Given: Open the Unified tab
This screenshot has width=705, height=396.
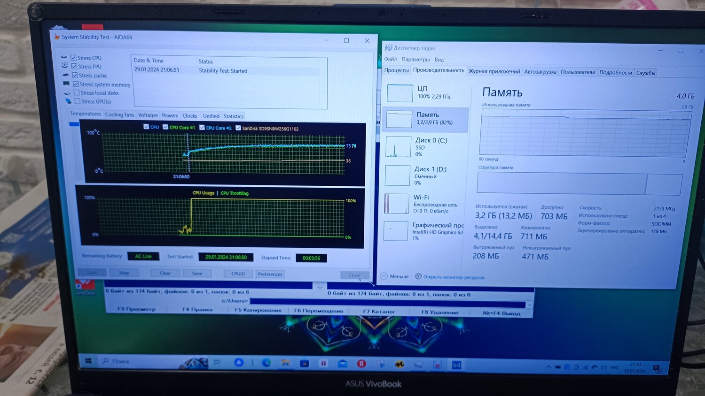Looking at the screenshot, I should pos(211,116).
